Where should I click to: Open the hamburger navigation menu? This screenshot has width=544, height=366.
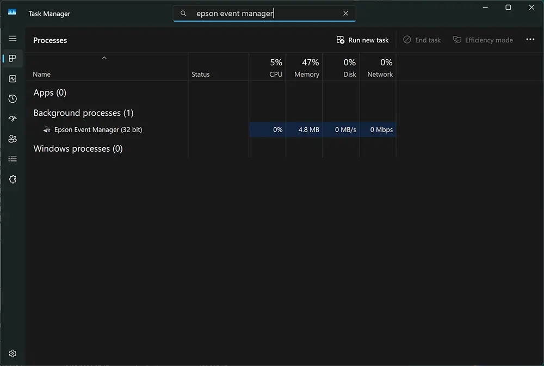point(13,39)
